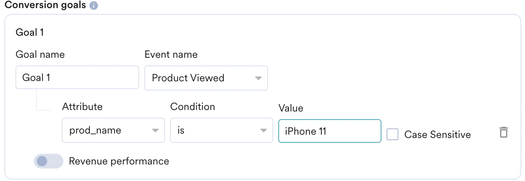Enable the Case Sensitive checkbox
Viewport: 525px width, 181px height.
click(x=392, y=135)
